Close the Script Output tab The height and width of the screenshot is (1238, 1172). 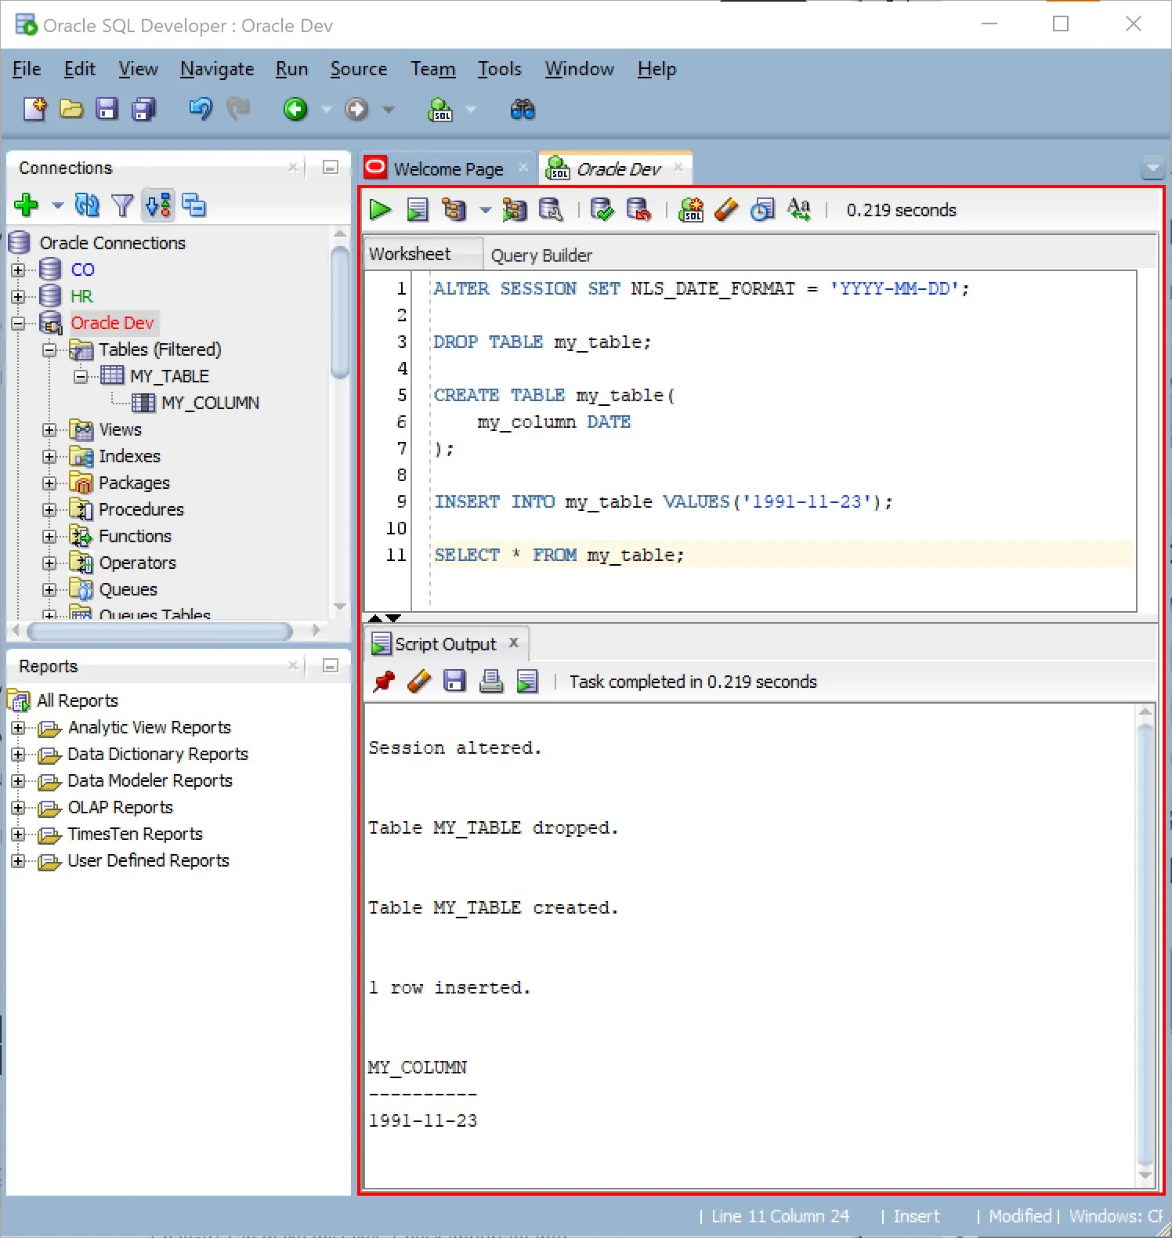[514, 643]
